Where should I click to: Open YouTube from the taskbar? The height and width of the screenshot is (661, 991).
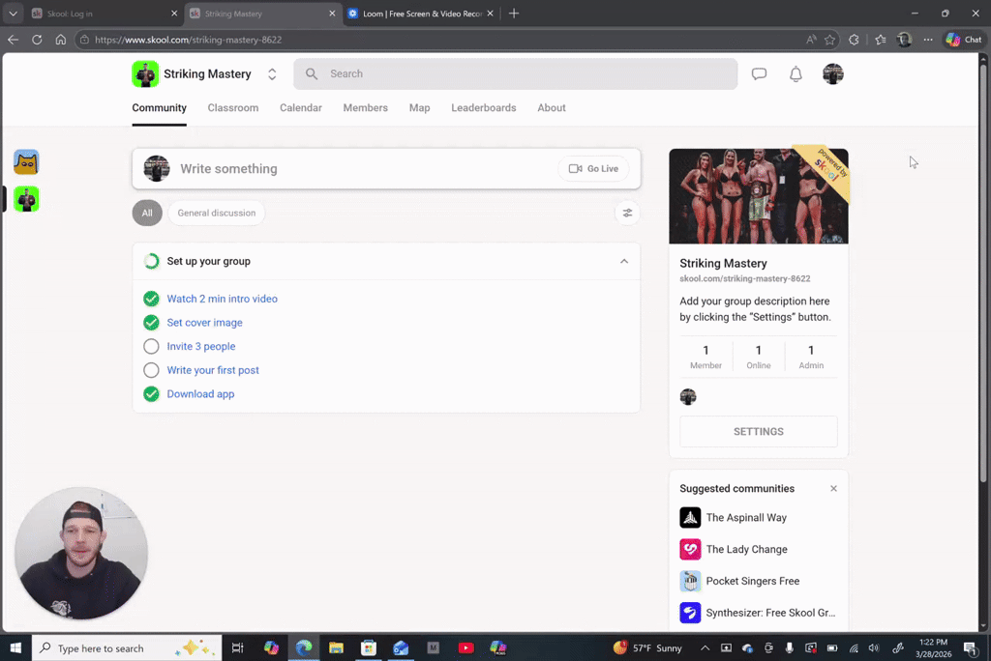point(465,647)
